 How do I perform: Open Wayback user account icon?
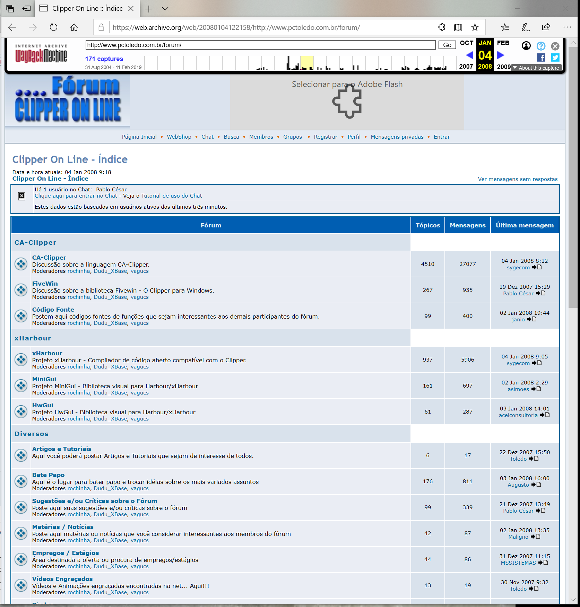[526, 46]
